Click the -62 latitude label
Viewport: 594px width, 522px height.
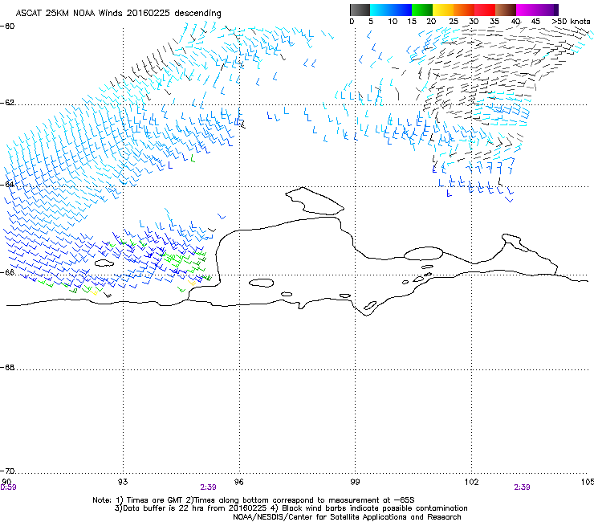click(x=7, y=103)
